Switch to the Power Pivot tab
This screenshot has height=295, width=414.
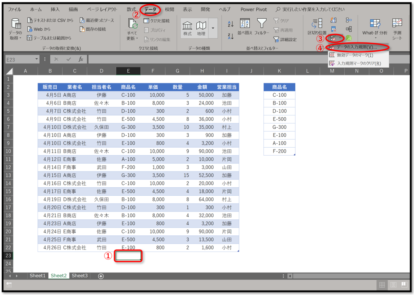254,10
